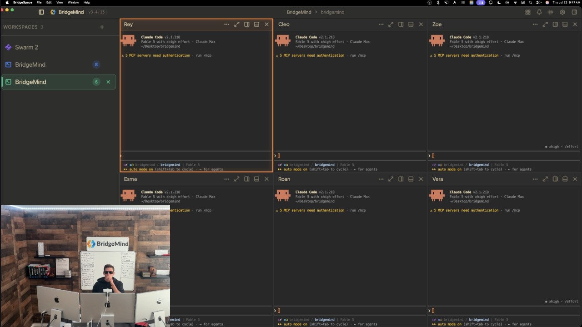The width and height of the screenshot is (582, 327).
Task: Click the v3.4.15 version badge
Action: click(96, 12)
